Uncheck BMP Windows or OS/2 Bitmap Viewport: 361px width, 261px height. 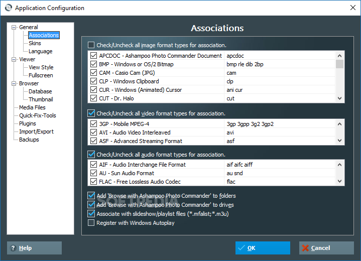coord(93,64)
